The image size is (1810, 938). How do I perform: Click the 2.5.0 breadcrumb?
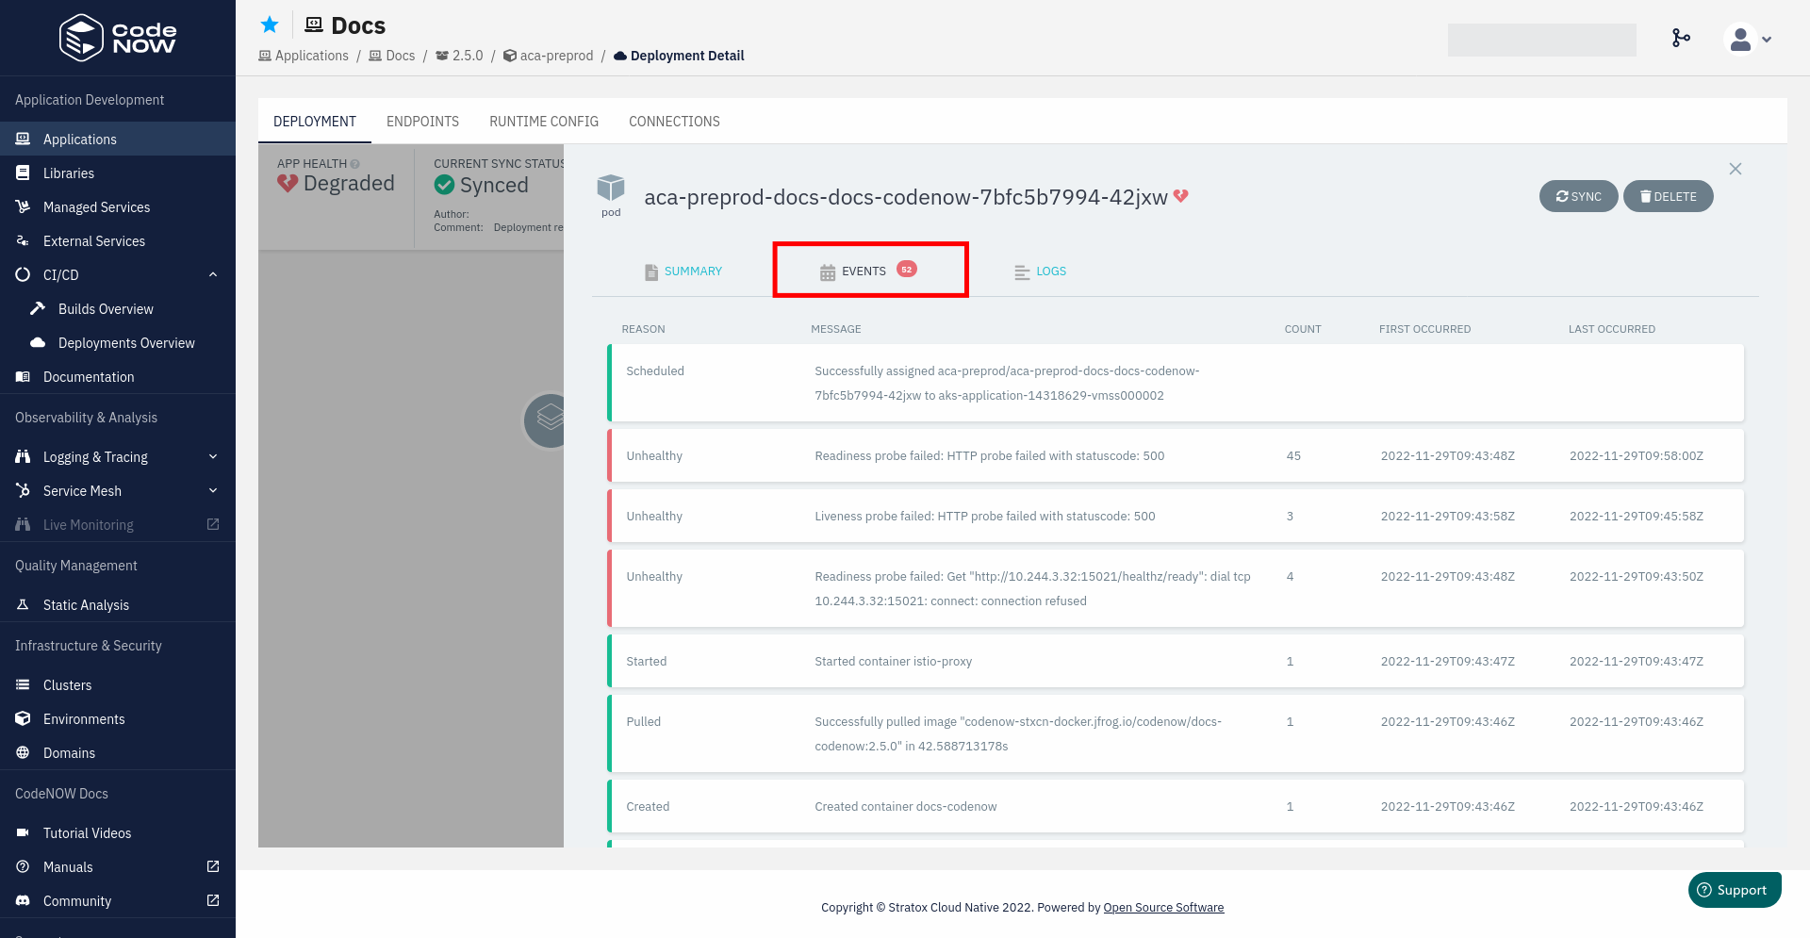click(x=459, y=56)
